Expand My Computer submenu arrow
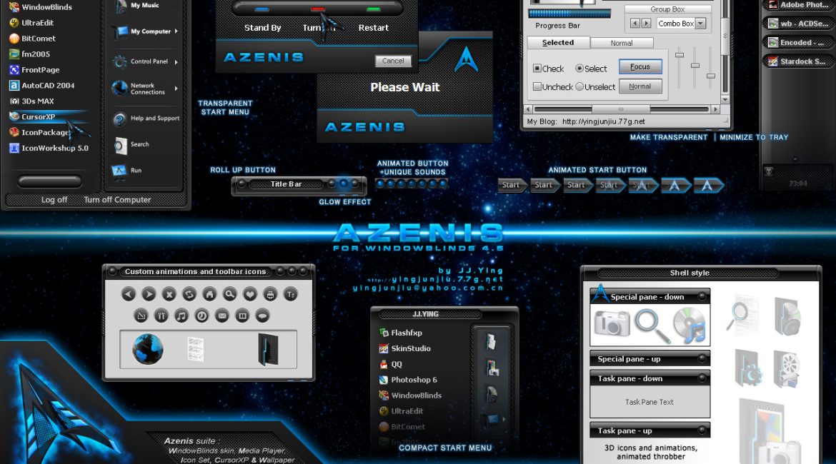 [x=176, y=31]
